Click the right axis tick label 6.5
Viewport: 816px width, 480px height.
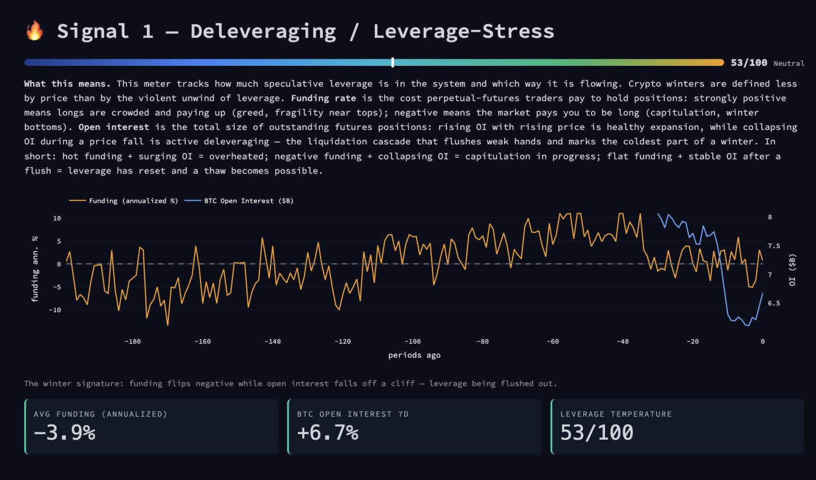click(x=773, y=303)
